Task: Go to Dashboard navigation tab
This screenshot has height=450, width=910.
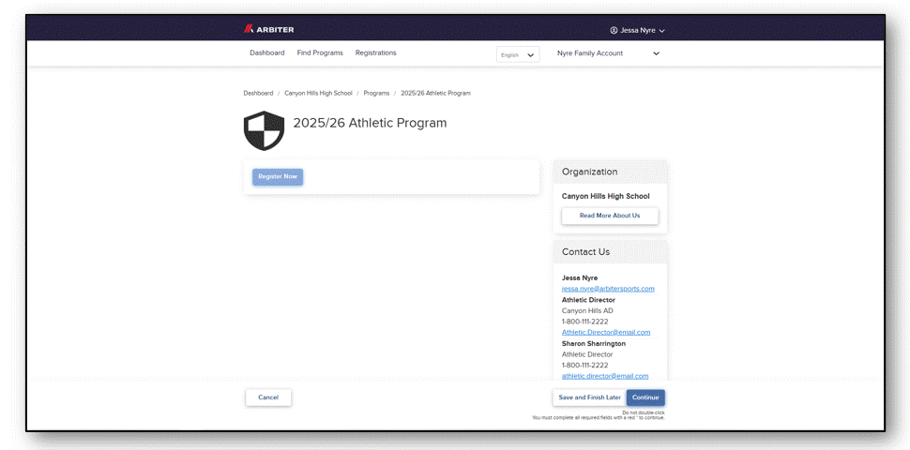Action: point(267,52)
